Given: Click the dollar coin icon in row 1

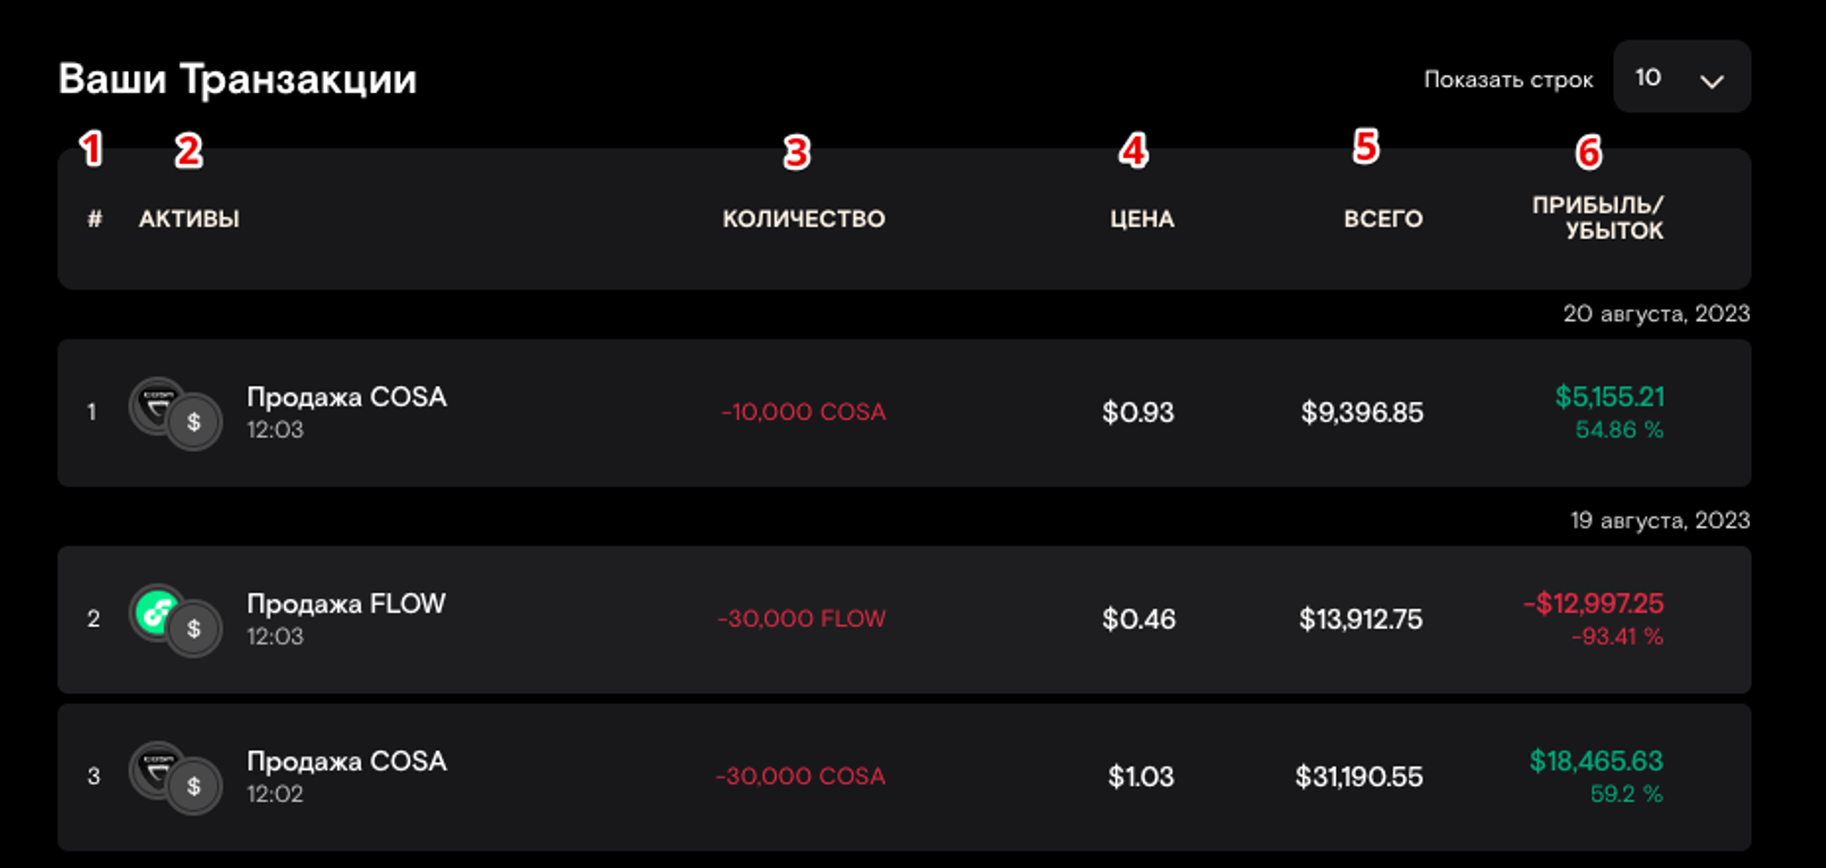Looking at the screenshot, I should coord(194,423).
